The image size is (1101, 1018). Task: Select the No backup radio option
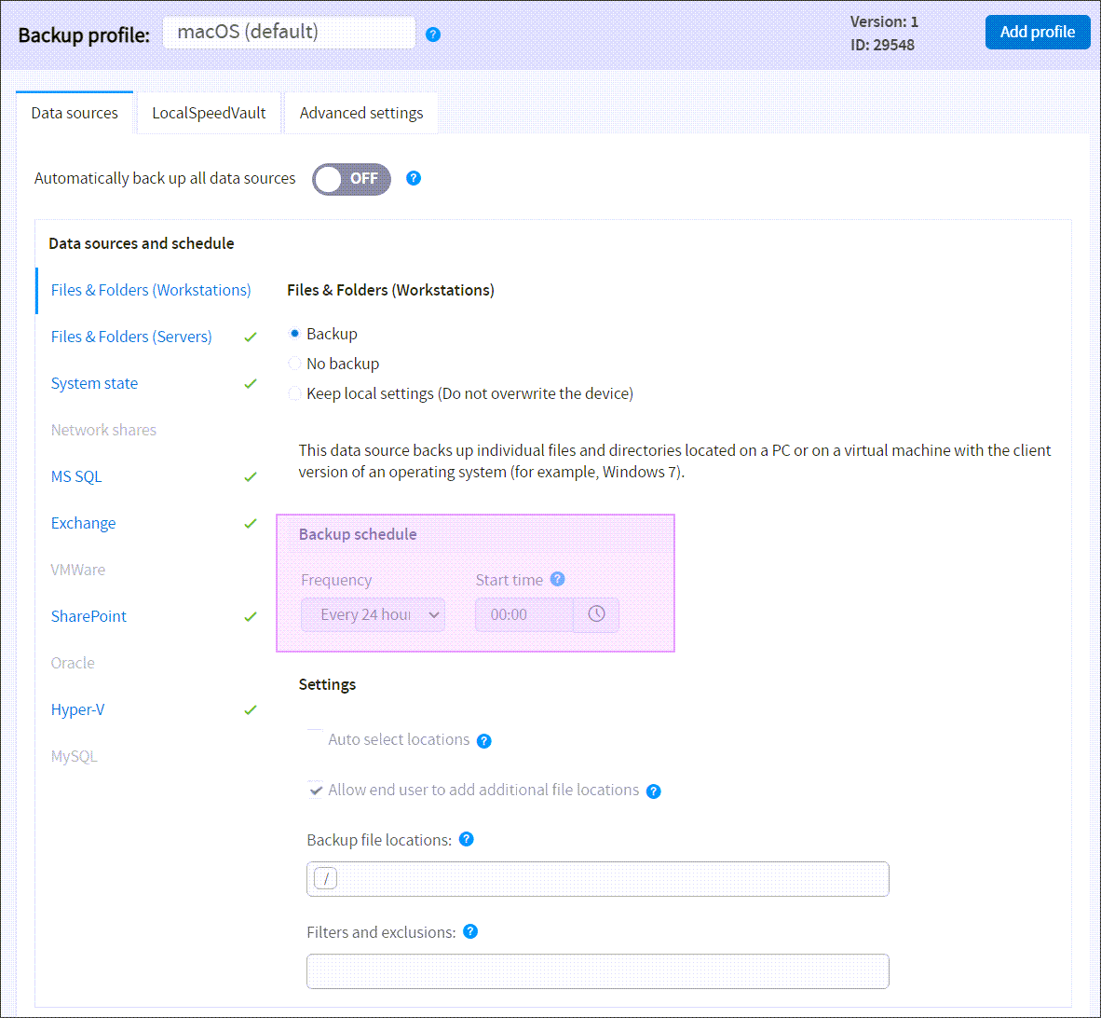(295, 364)
